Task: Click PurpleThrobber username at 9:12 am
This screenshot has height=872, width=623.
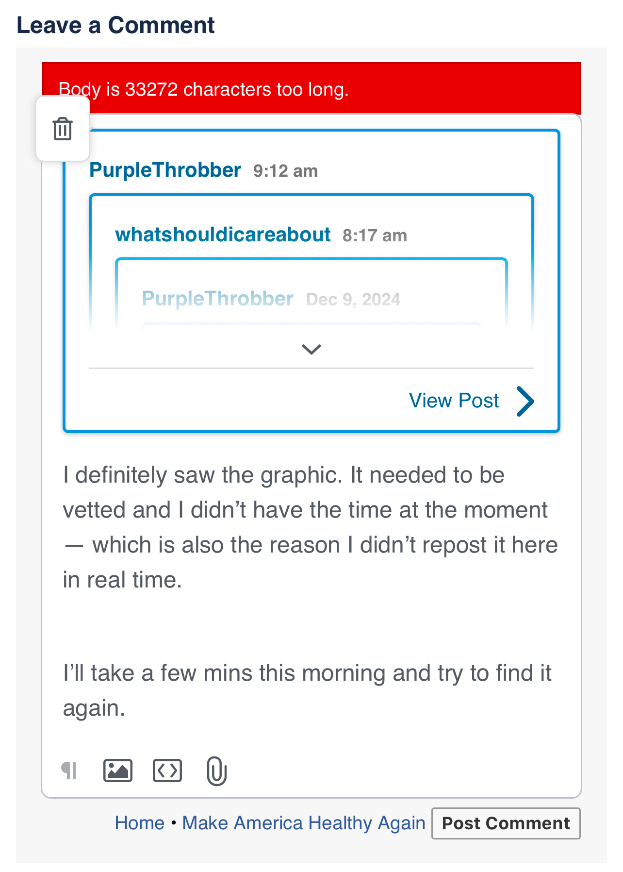Action: pyautogui.click(x=165, y=170)
